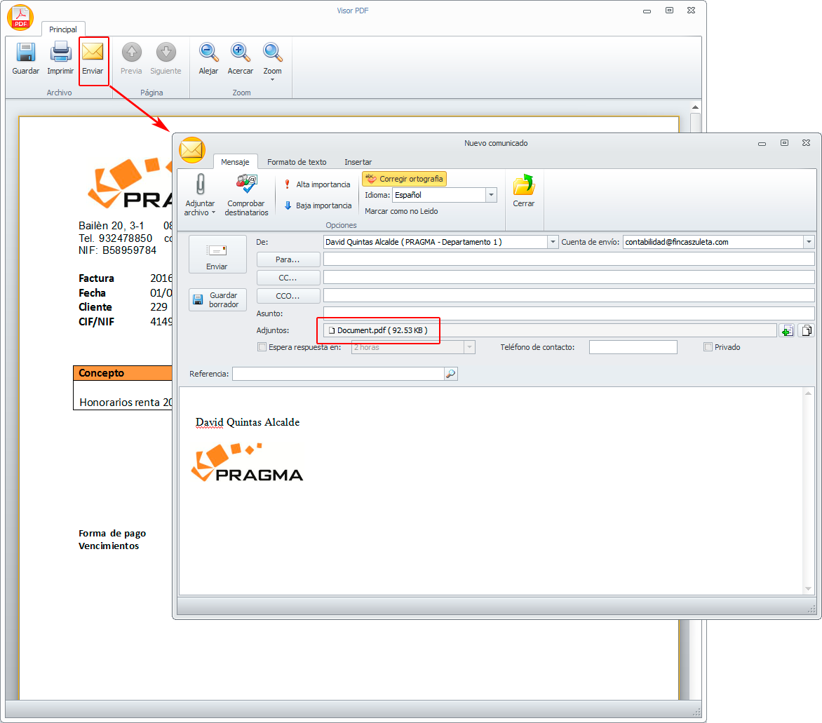
Task: Click into the Para recipient field
Action: coord(569,259)
